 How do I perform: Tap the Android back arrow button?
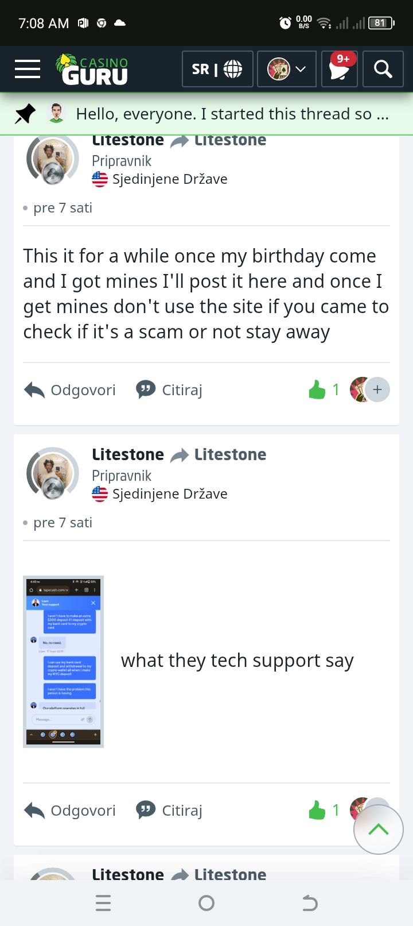click(x=310, y=903)
